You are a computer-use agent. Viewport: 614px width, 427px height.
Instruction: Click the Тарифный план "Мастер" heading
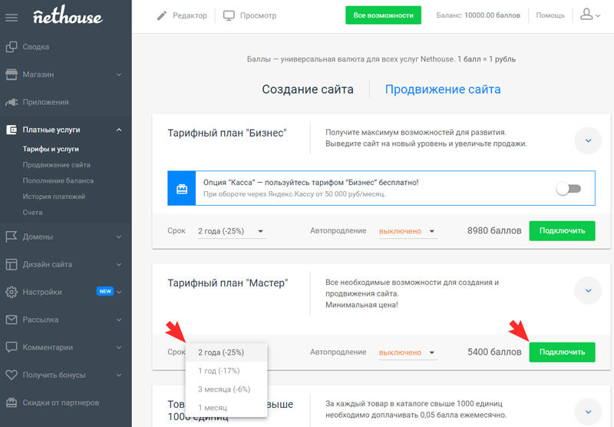[x=227, y=283]
